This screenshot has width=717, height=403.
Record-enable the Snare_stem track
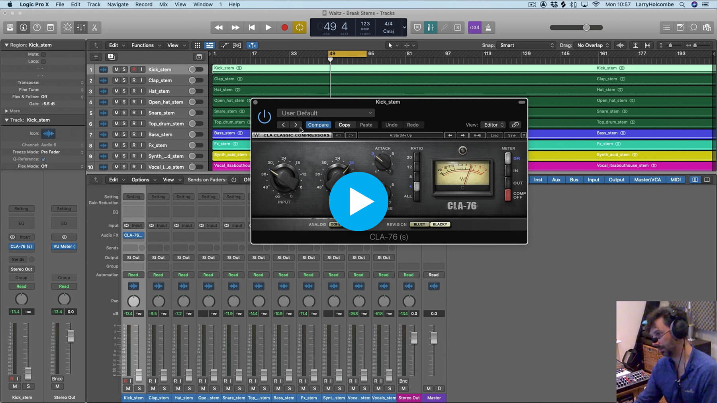point(134,113)
